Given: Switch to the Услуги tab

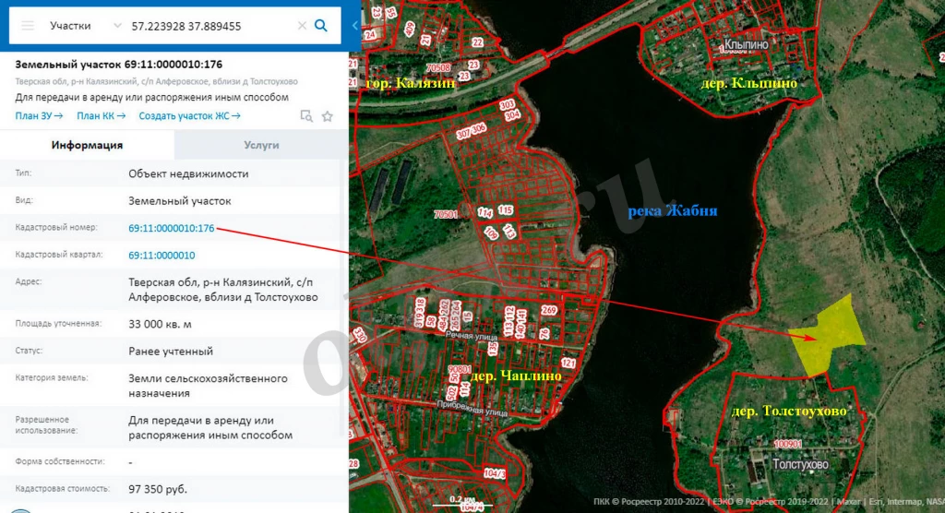Looking at the screenshot, I should click(x=261, y=145).
